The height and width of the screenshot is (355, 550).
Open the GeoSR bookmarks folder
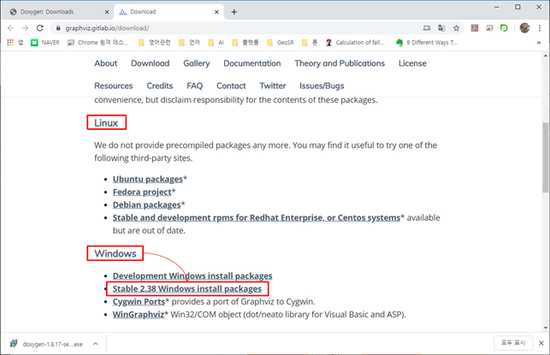pos(280,43)
